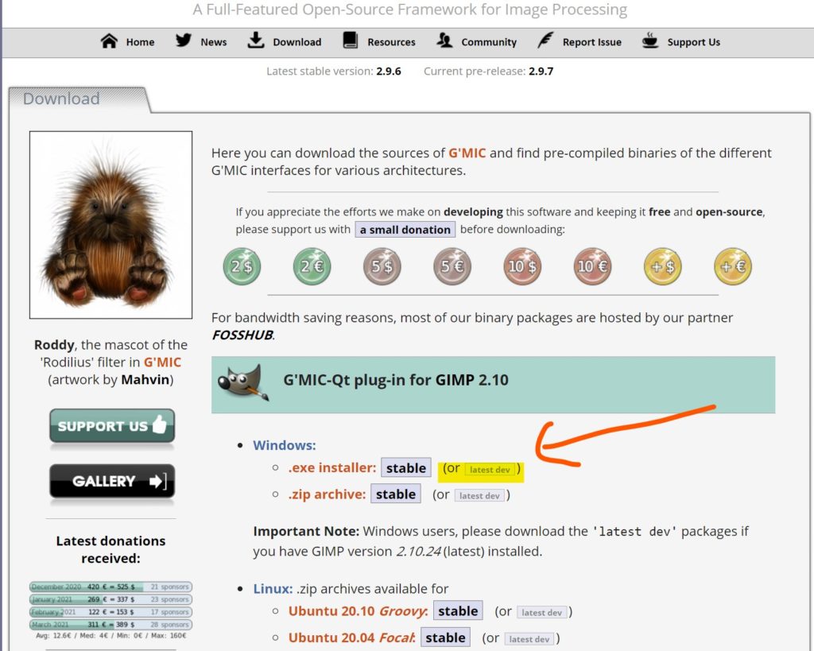Donate using the 2 € coin
Viewport: 814px width, 651px height.
click(x=312, y=266)
